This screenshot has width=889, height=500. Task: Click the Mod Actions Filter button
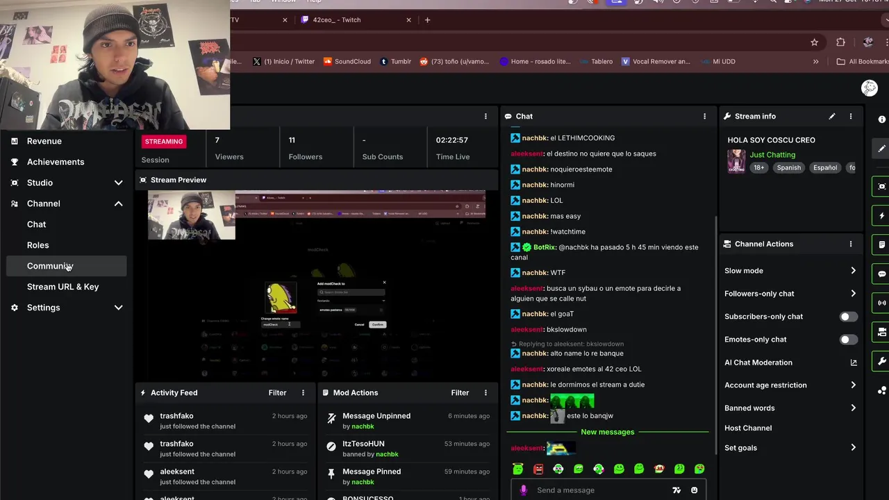pyautogui.click(x=460, y=392)
